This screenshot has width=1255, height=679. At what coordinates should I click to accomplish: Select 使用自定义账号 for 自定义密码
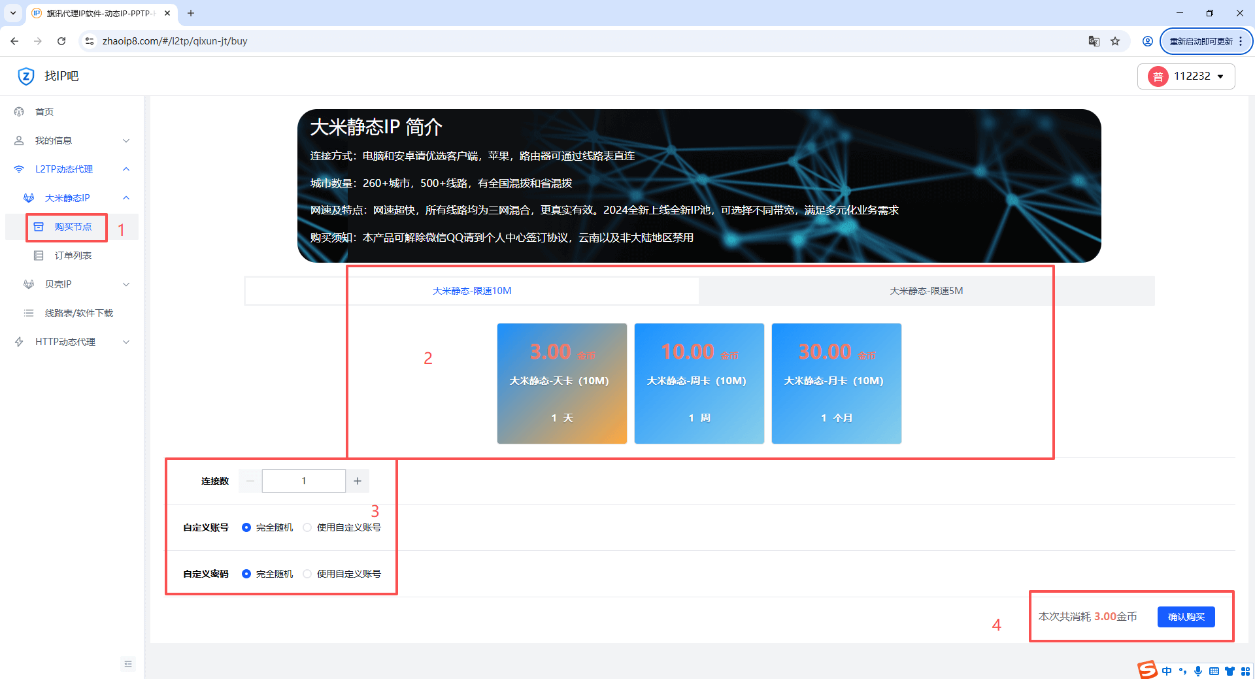342,574
